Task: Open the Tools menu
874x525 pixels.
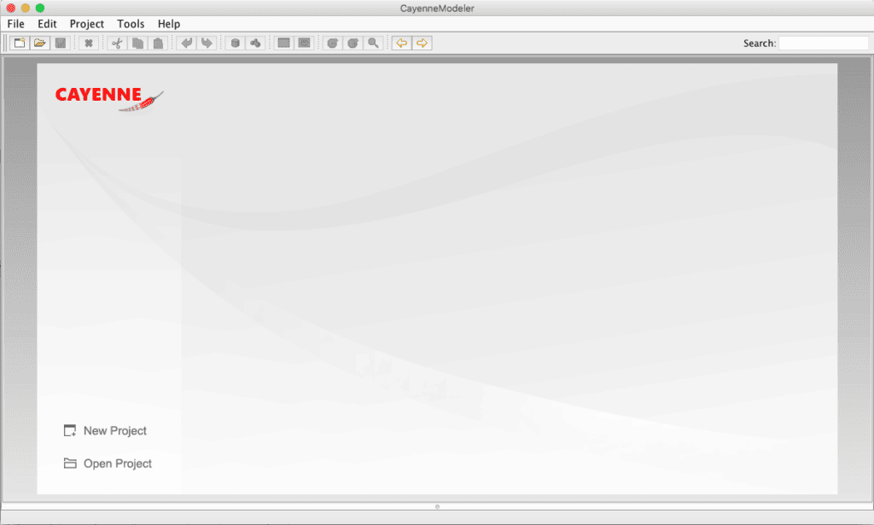Action: click(131, 24)
